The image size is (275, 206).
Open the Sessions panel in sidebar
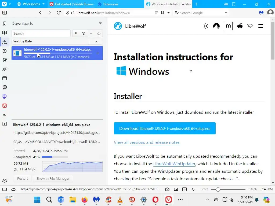(x=5, y=87)
